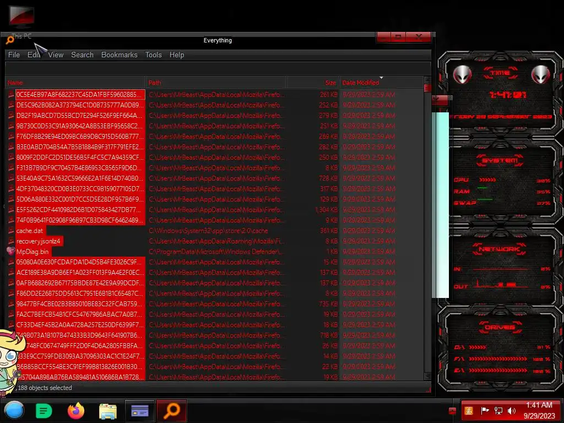
Task: Open the Help menu
Action: (x=177, y=55)
